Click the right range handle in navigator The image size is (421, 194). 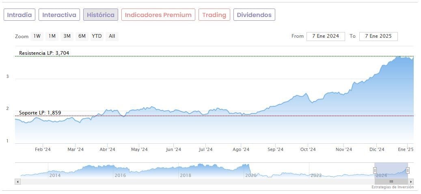pos(408,170)
